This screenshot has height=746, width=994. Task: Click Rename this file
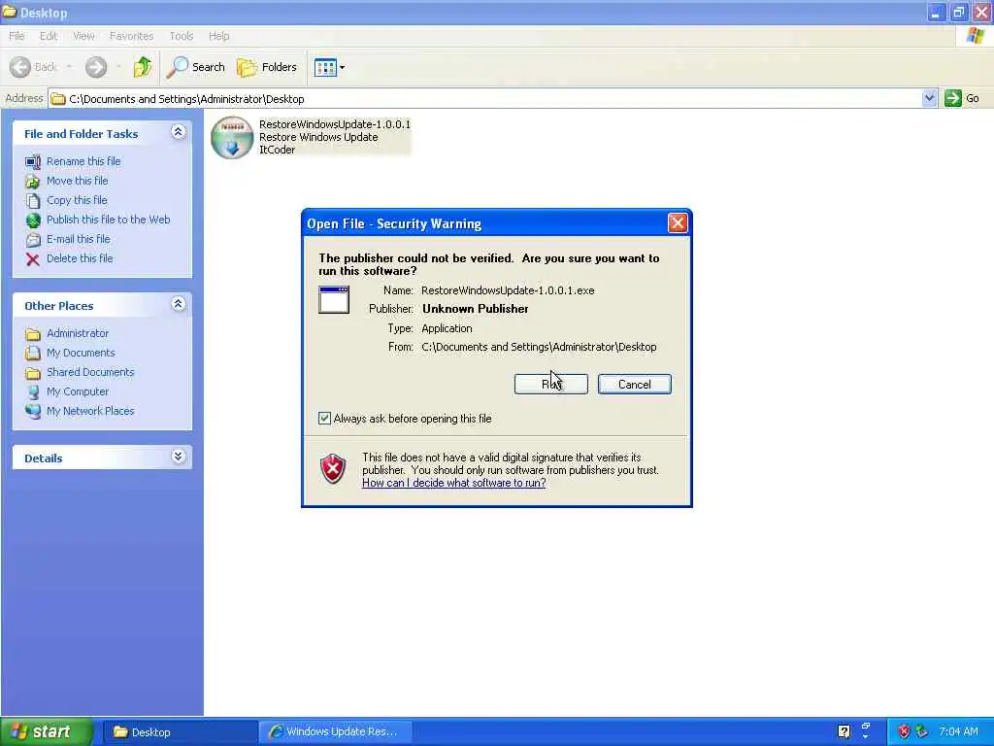(x=83, y=161)
